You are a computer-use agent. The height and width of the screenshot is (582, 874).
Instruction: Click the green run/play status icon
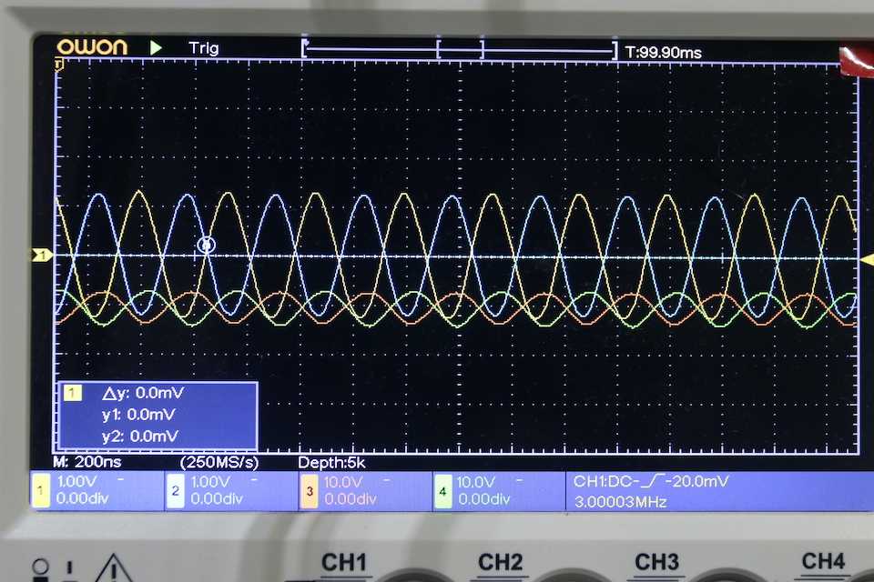coord(156,48)
